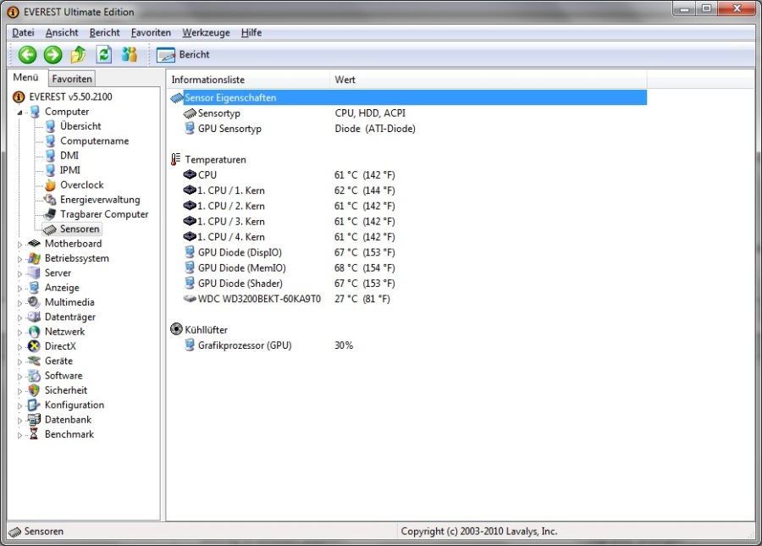Expand the Betriebssystem node

click(20, 259)
